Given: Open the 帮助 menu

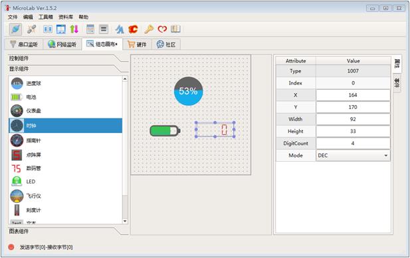Looking at the screenshot, I should [x=84, y=17].
